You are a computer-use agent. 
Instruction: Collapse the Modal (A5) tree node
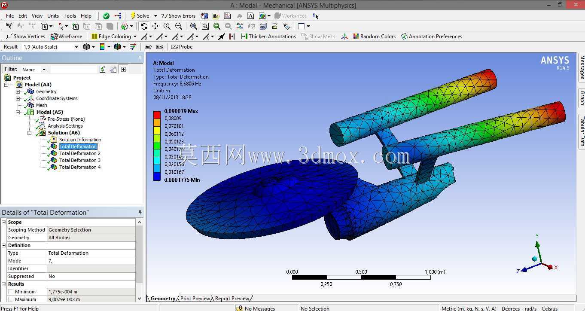click(x=18, y=112)
